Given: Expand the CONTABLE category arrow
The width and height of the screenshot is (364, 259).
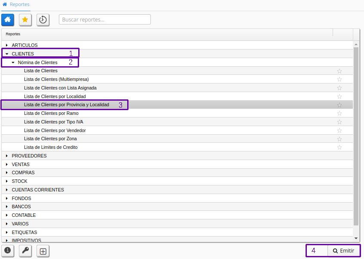Looking at the screenshot, I should click(x=7, y=215).
